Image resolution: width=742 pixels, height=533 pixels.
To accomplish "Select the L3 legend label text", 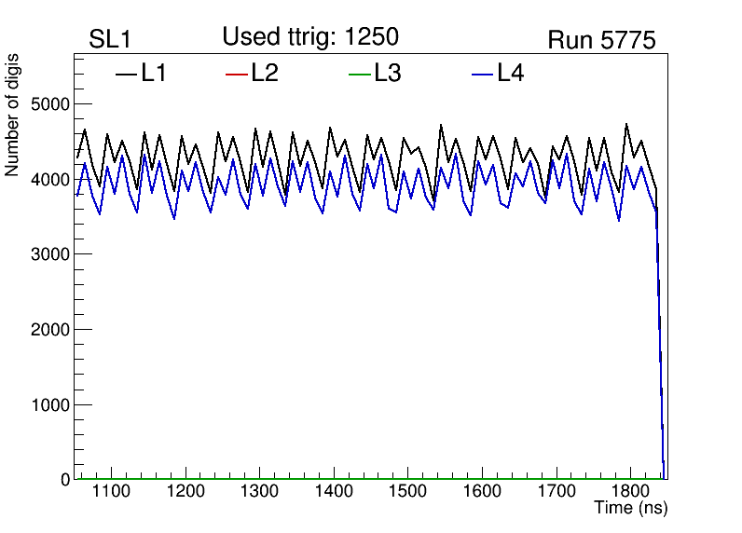I will point(387,74).
